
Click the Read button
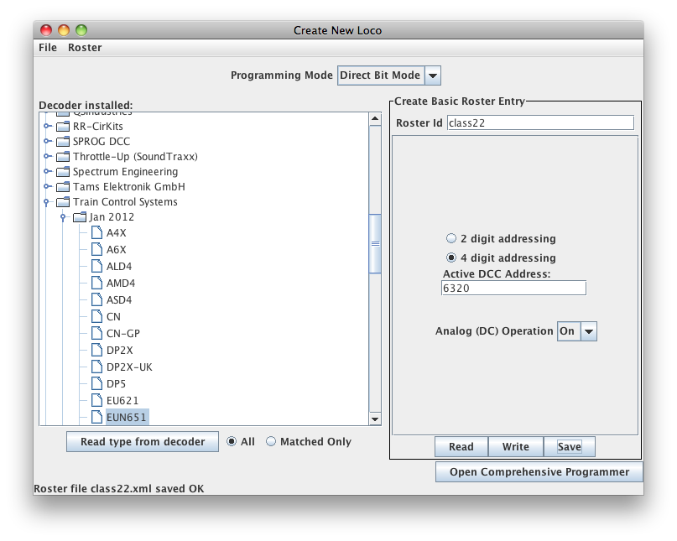click(x=461, y=447)
